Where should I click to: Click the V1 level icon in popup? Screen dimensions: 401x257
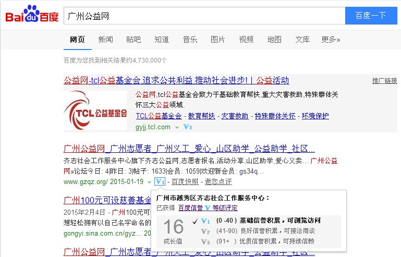pyautogui.click(x=205, y=221)
